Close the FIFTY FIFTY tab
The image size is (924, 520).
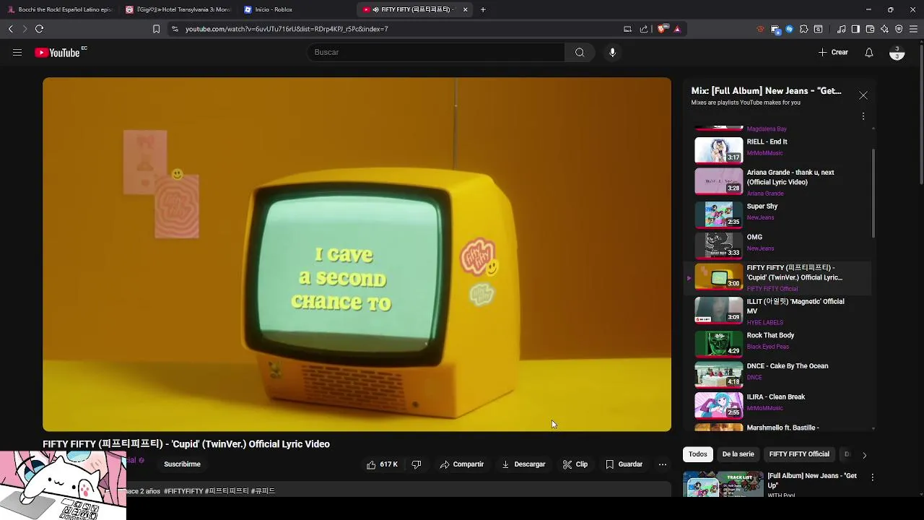(465, 9)
